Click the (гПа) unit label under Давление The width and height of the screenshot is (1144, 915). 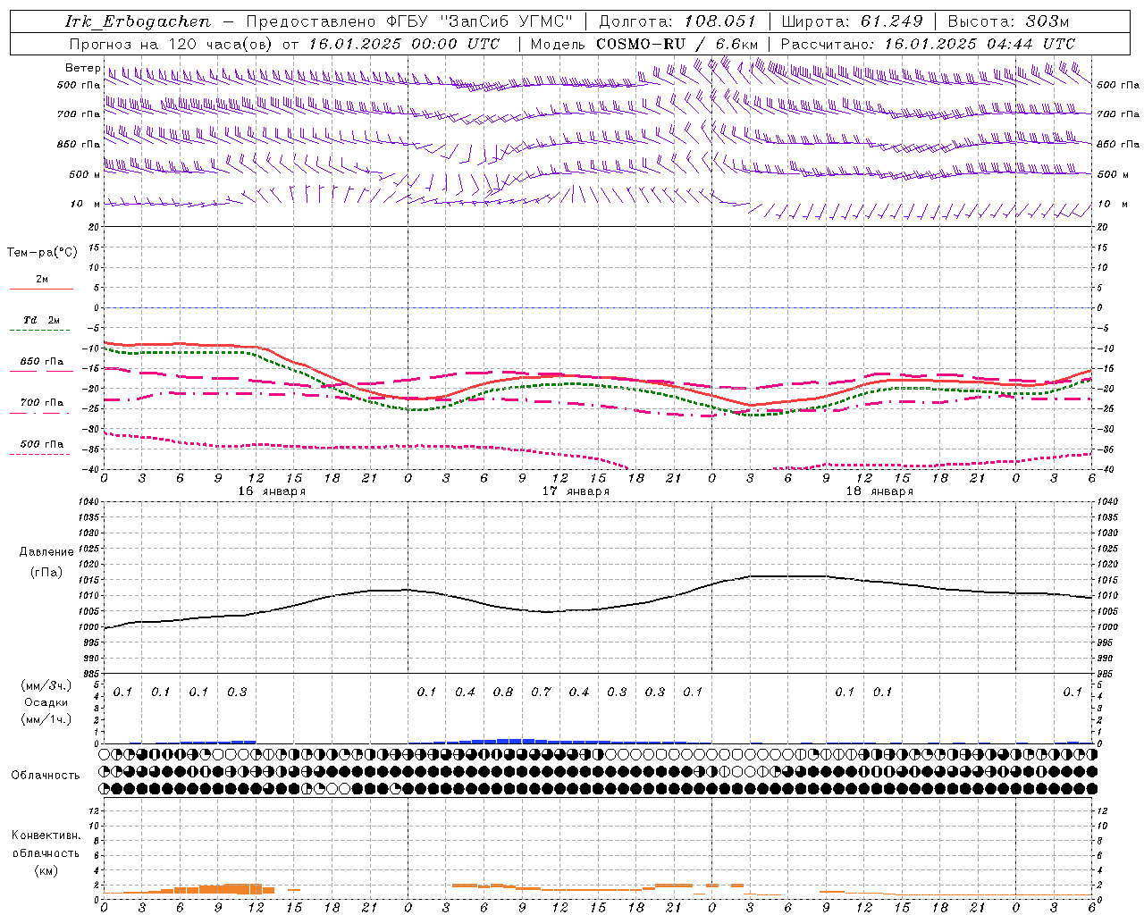coord(46,572)
